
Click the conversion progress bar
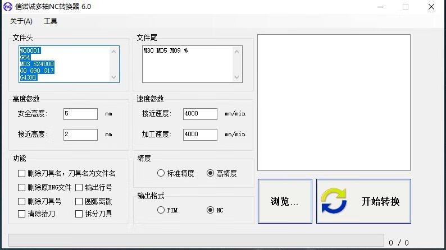pos(196,240)
